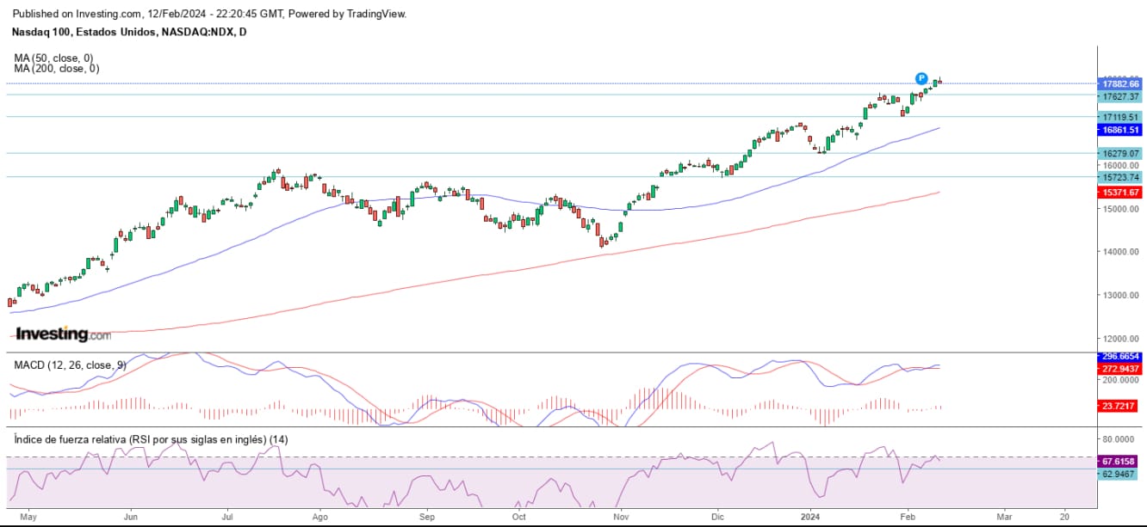Image resolution: width=1147 pixels, height=527 pixels.
Task: Click the Oct label on time axis
Action: (518, 518)
